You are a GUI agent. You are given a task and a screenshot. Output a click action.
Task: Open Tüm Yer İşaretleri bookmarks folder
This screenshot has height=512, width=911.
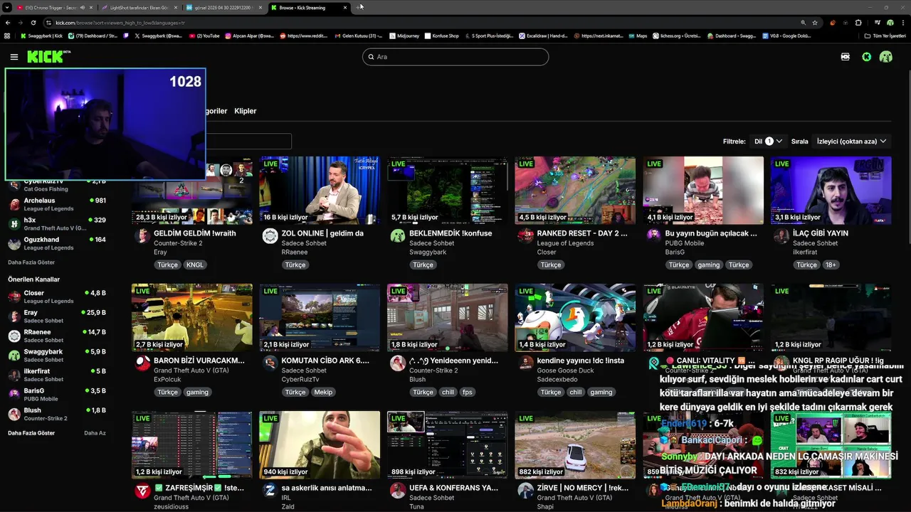click(x=885, y=36)
